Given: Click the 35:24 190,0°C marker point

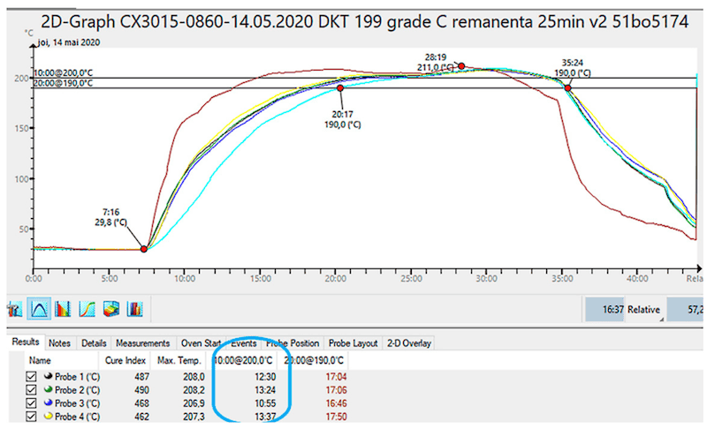Looking at the screenshot, I should (568, 88).
